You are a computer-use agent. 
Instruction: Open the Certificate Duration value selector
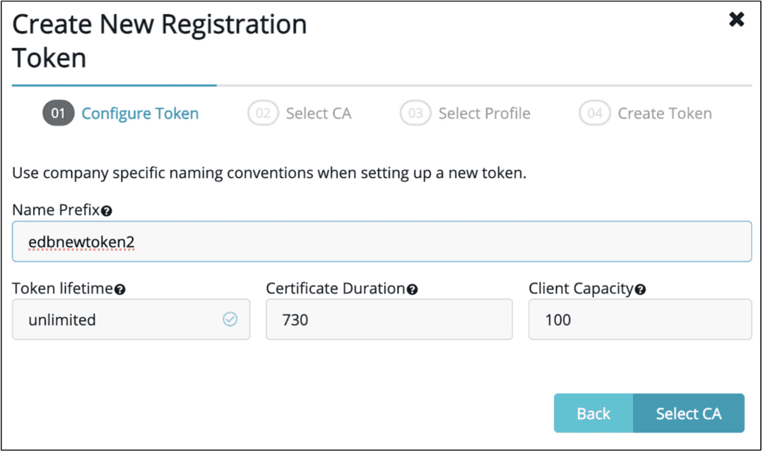[389, 319]
